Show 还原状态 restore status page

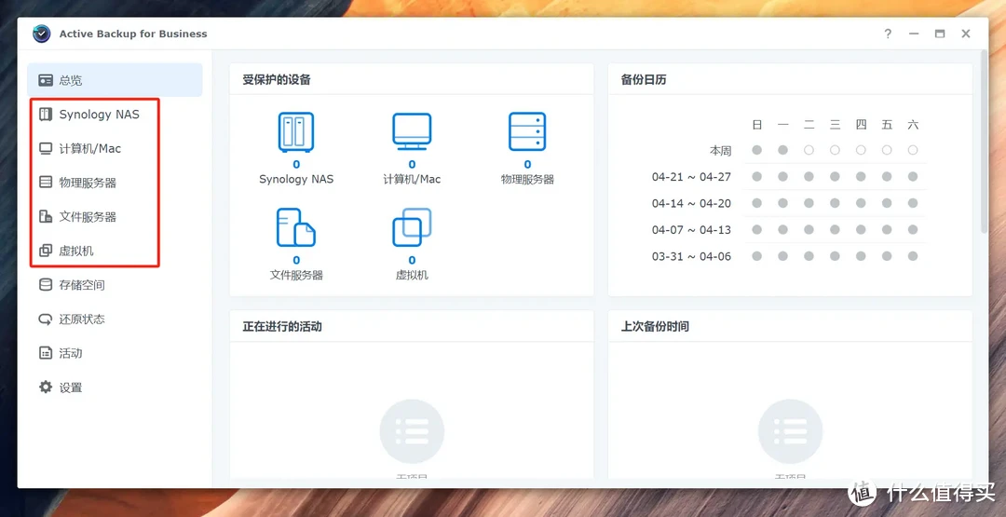81,320
